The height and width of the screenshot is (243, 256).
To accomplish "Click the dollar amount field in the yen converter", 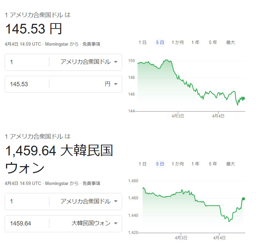I will point(27,62).
